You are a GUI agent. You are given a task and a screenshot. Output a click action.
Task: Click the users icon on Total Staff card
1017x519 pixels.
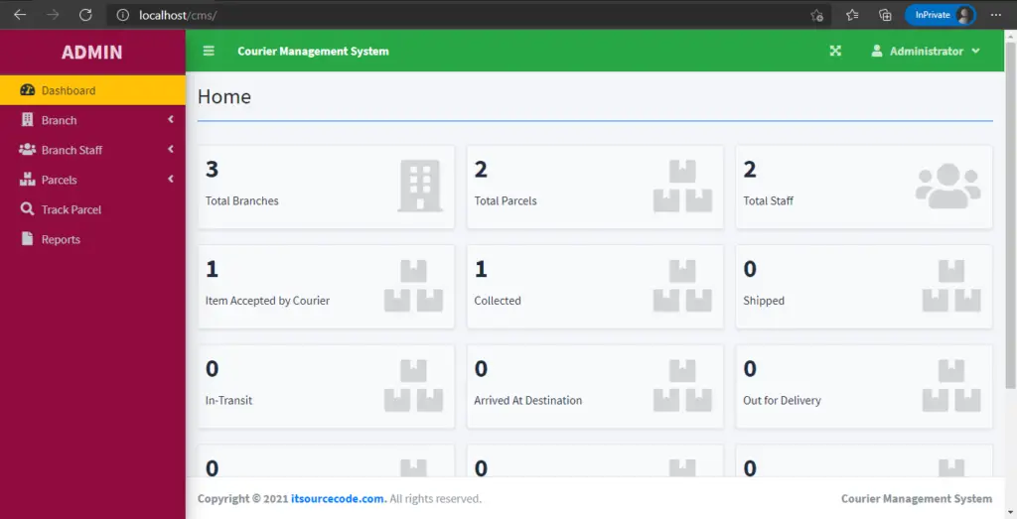tap(947, 186)
